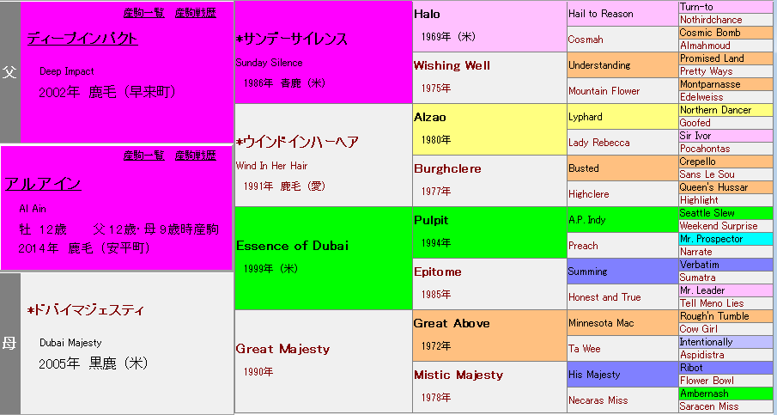Select Great Majesty in the second generation
777x415 pixels.
pos(282,349)
